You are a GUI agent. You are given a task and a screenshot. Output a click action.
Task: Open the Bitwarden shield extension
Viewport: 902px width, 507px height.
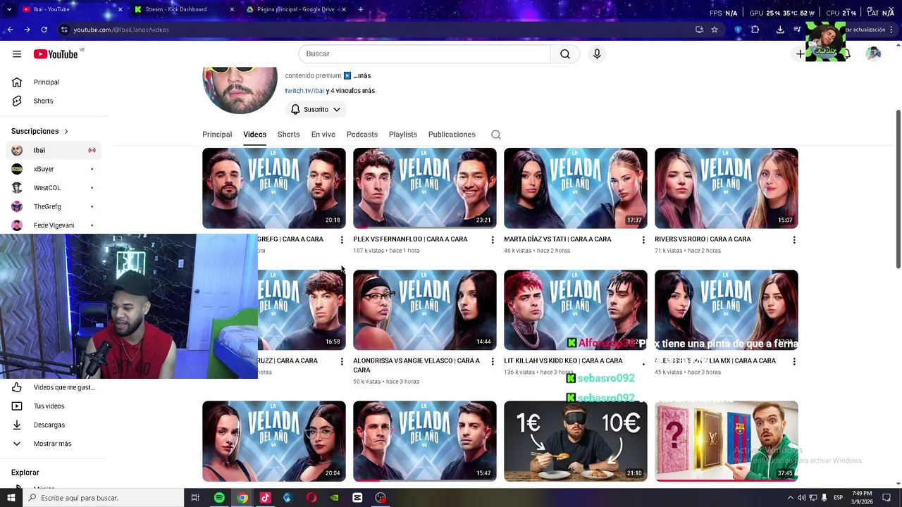[x=738, y=30]
